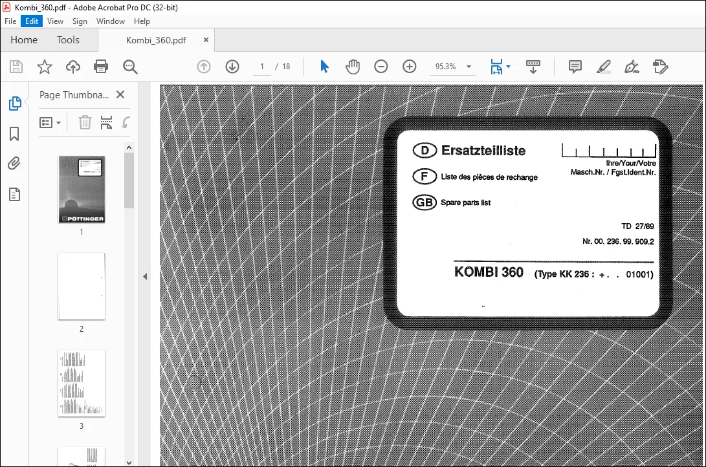Select page 2 thumbnail
This screenshot has height=467, width=706.
click(x=82, y=286)
